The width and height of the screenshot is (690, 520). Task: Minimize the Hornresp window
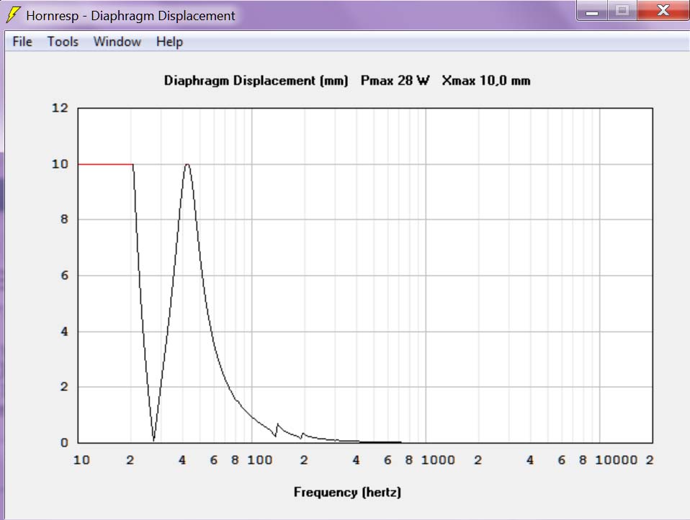(x=592, y=11)
